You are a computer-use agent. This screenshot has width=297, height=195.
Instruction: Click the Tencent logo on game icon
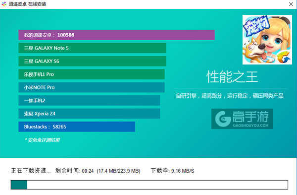click(284, 57)
